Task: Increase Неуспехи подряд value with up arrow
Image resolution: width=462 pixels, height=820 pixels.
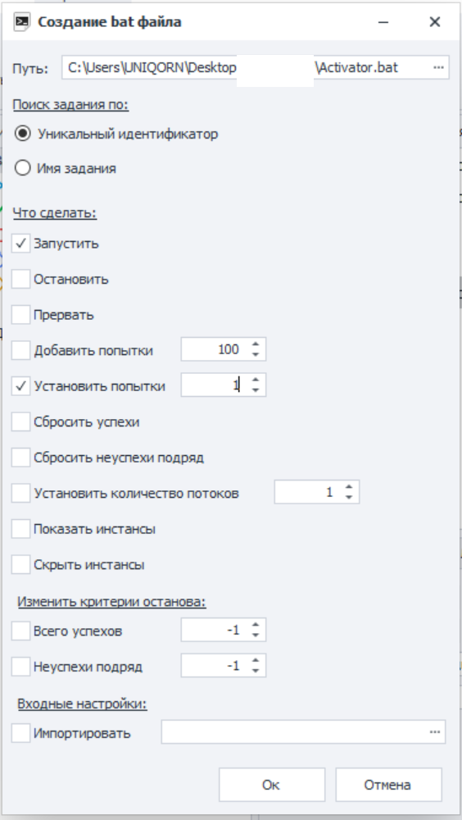Action: (255, 661)
